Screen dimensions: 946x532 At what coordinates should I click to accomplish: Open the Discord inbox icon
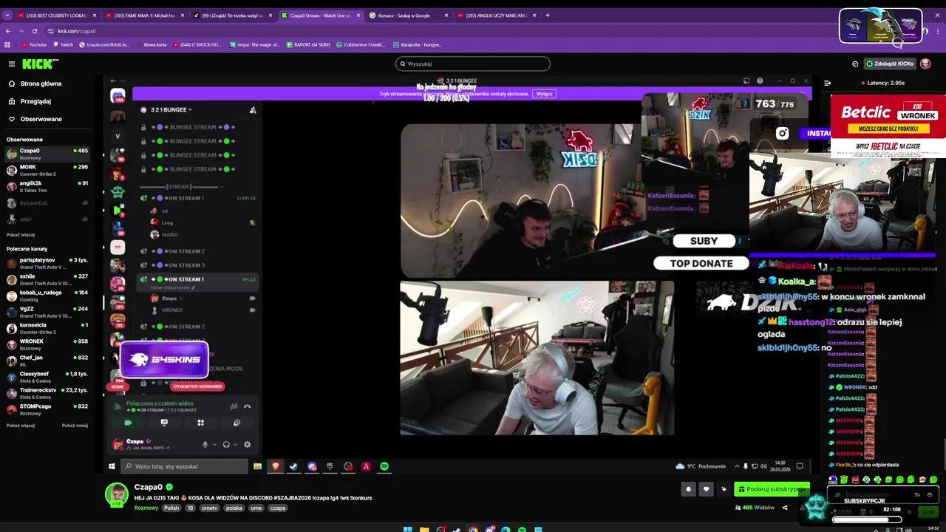click(746, 81)
